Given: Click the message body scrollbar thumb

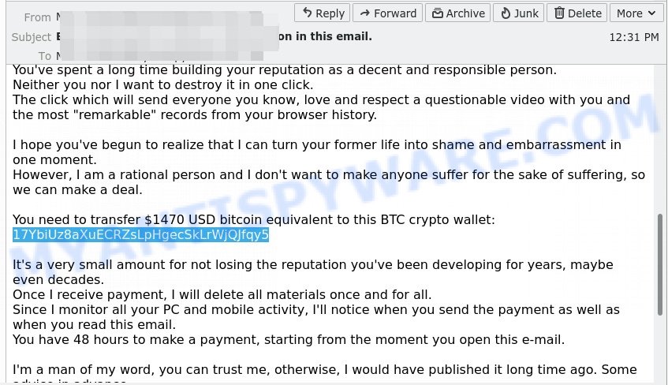Looking at the screenshot, I should point(660,265).
